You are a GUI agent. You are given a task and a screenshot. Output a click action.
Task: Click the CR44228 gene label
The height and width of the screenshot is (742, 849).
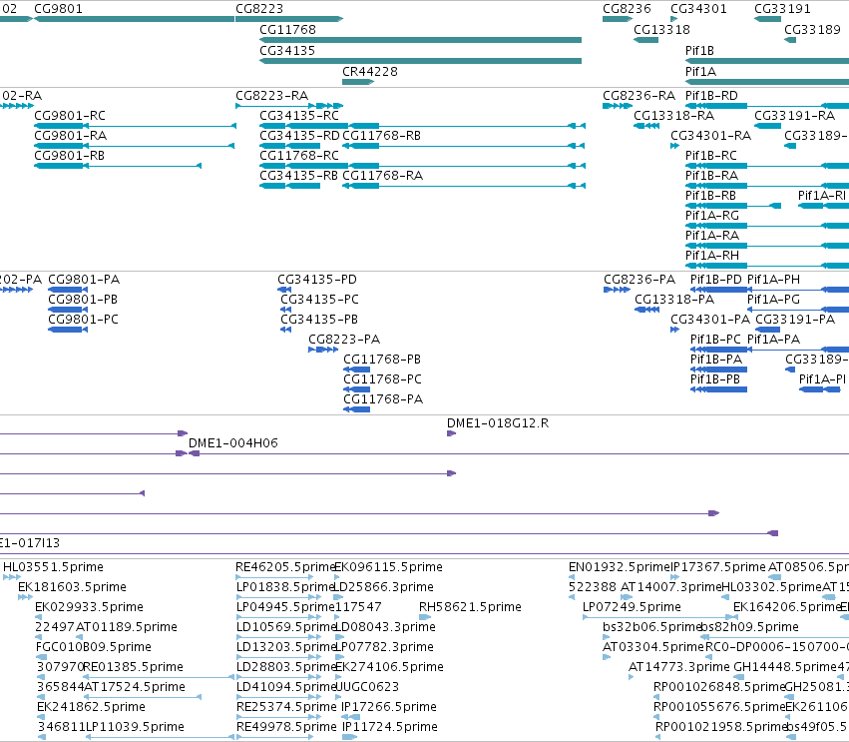[x=370, y=72]
